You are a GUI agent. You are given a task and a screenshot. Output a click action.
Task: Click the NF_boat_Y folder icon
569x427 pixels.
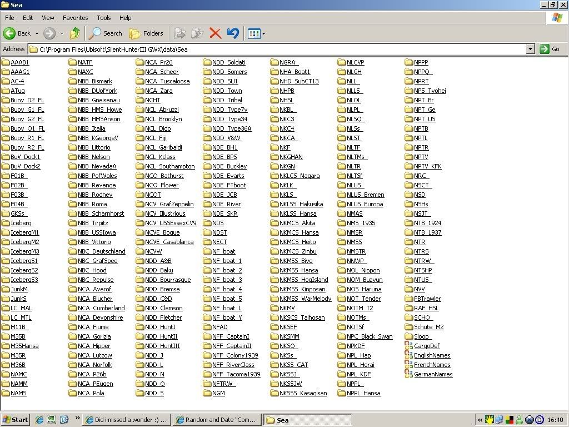click(207, 317)
